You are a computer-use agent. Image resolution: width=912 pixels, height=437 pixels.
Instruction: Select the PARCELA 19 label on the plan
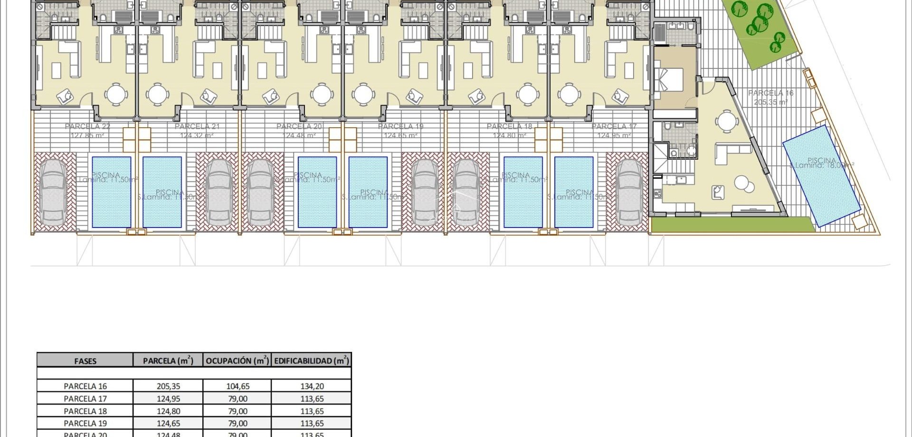click(x=401, y=126)
